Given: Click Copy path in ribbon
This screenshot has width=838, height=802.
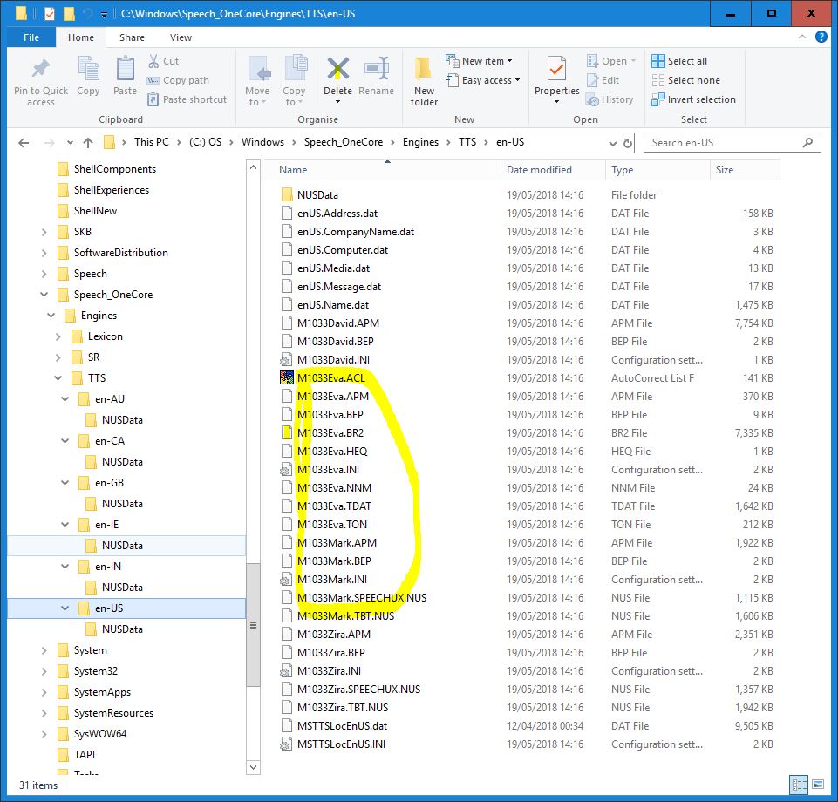Looking at the screenshot, I should coord(178,80).
